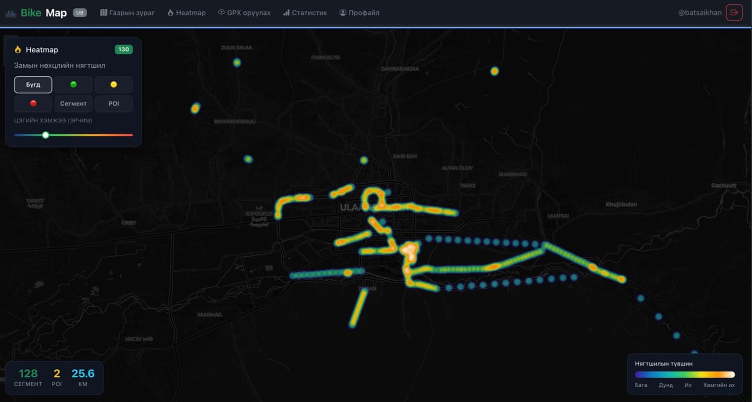Filter heatmap by yellow dot
752x402 pixels.
[x=114, y=84]
